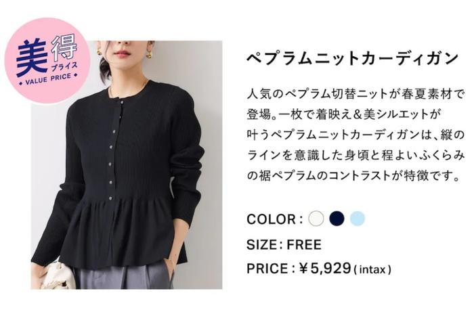Click the ¥5,929 price amount
This screenshot has width=474, height=316.
[x=324, y=268]
